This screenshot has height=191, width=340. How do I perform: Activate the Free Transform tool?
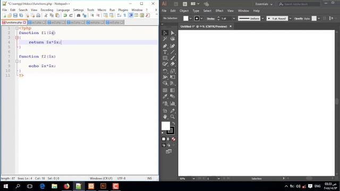click(172, 77)
